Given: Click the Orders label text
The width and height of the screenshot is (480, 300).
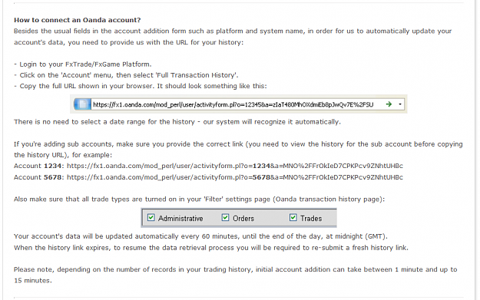Looking at the screenshot, I should click(243, 219).
